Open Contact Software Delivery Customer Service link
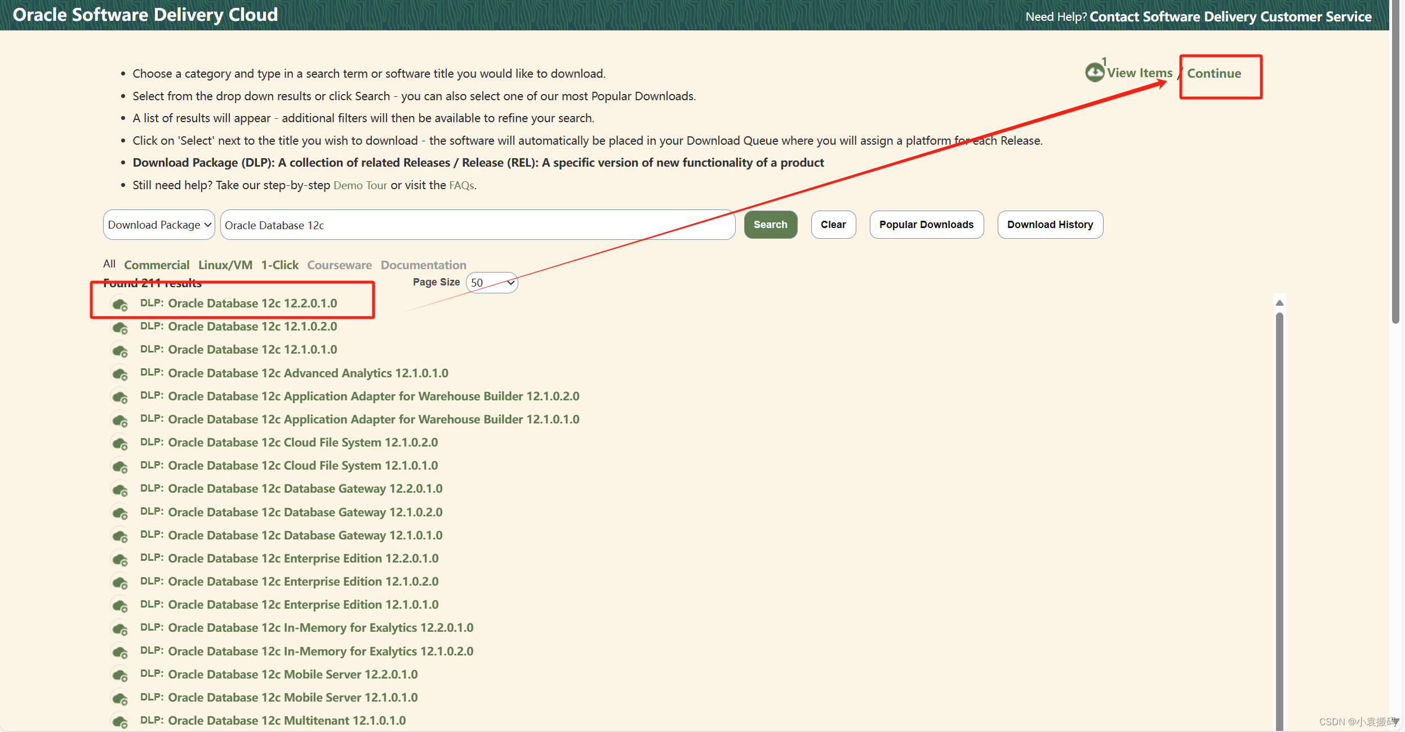 pyautogui.click(x=1230, y=16)
